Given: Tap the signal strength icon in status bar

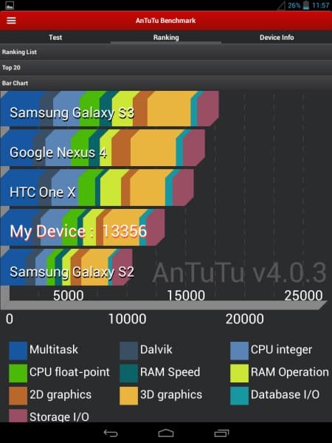Looking at the screenshot, I should [282, 5].
